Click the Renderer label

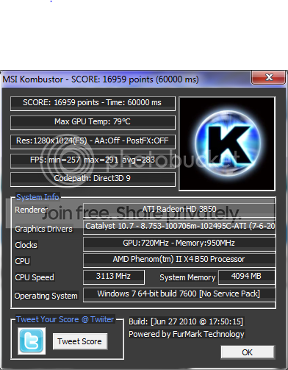(32, 210)
